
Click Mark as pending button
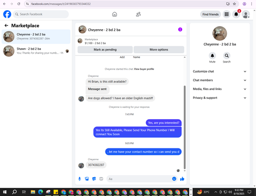pos(105,50)
